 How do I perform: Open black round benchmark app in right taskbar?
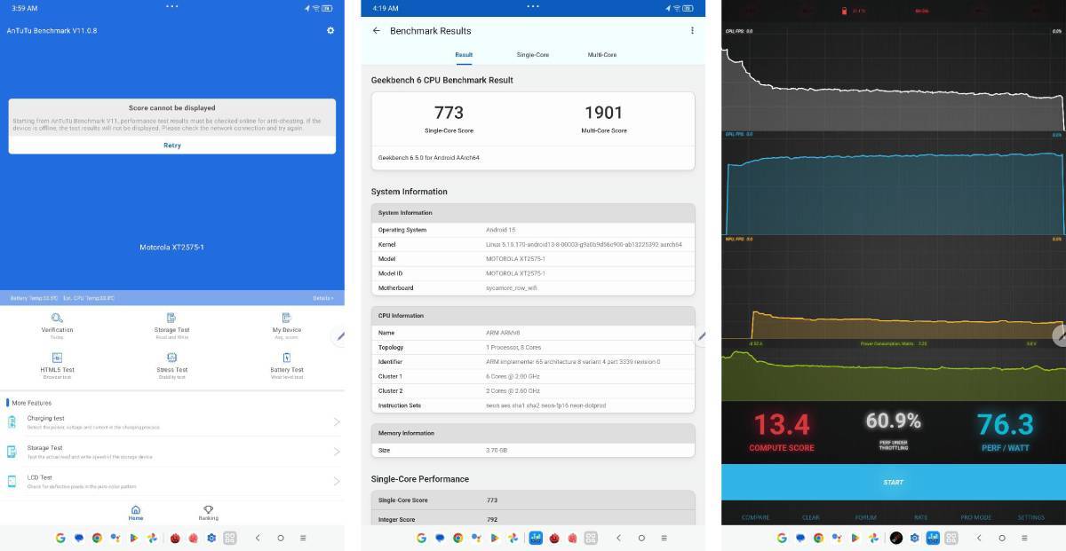[896, 538]
